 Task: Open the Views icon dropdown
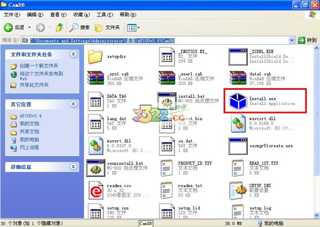[133, 28]
